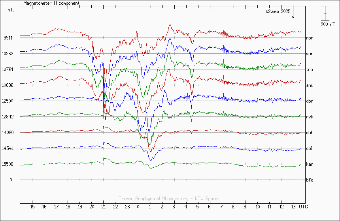Click the 'kar' station label

point(310,164)
